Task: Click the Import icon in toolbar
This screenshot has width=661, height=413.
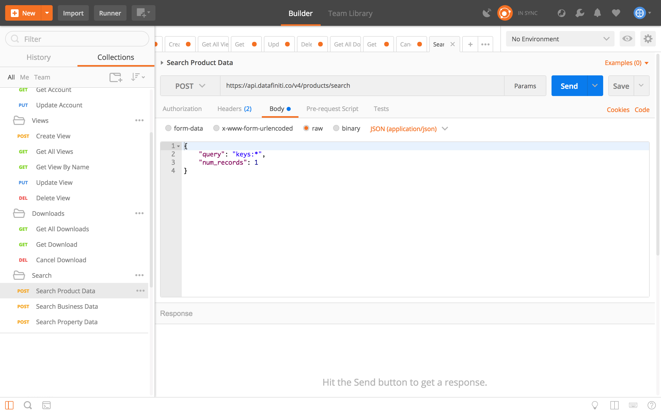Action: click(73, 13)
